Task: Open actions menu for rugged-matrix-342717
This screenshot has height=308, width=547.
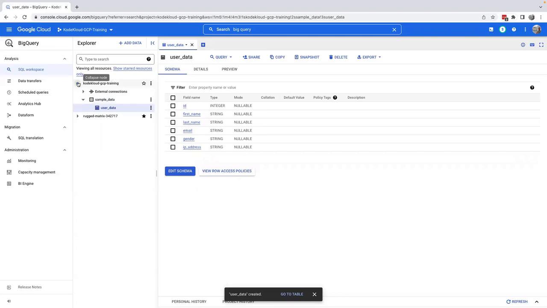Action: pos(151,116)
